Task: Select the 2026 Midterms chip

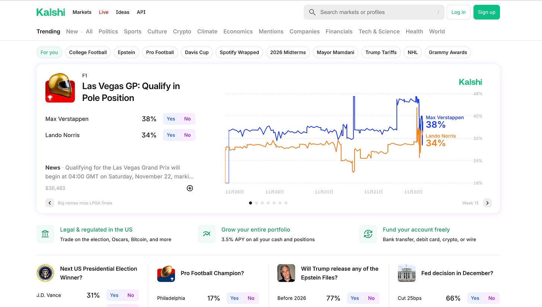Action: (288, 52)
